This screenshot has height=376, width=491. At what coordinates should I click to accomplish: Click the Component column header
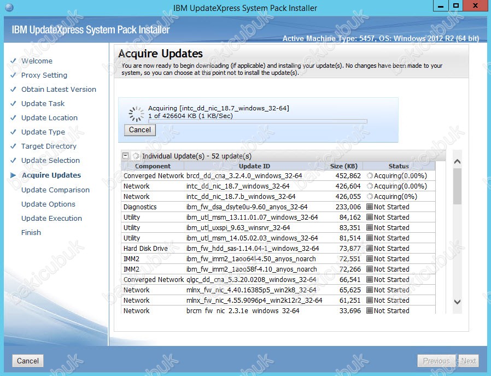(153, 166)
